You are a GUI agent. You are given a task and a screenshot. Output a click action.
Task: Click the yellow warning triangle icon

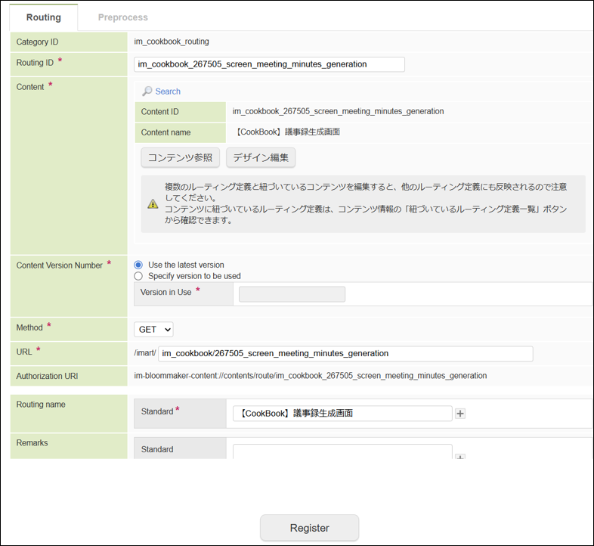click(x=153, y=204)
